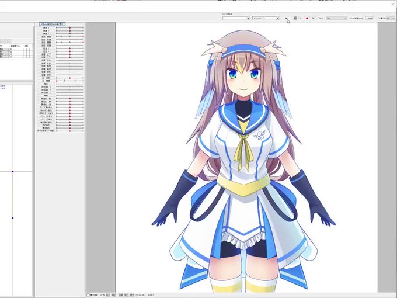Click the 目玉 X parameter slider handle
This screenshot has width=397, height=298.
(x=70, y=48)
